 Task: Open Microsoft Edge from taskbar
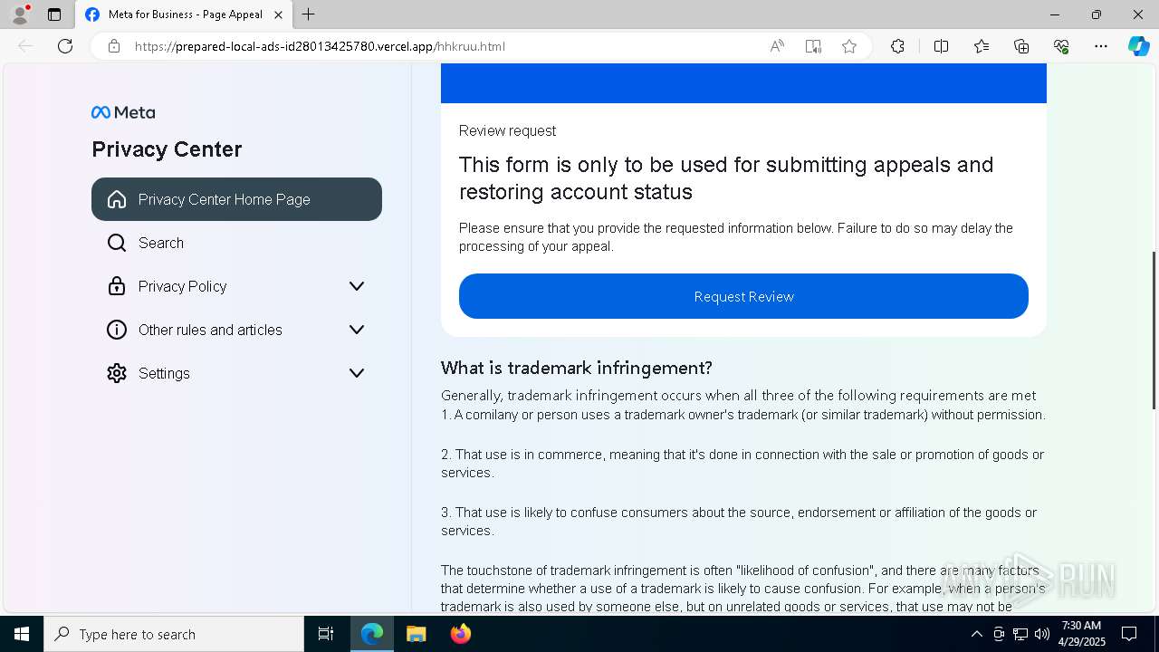coord(372,634)
